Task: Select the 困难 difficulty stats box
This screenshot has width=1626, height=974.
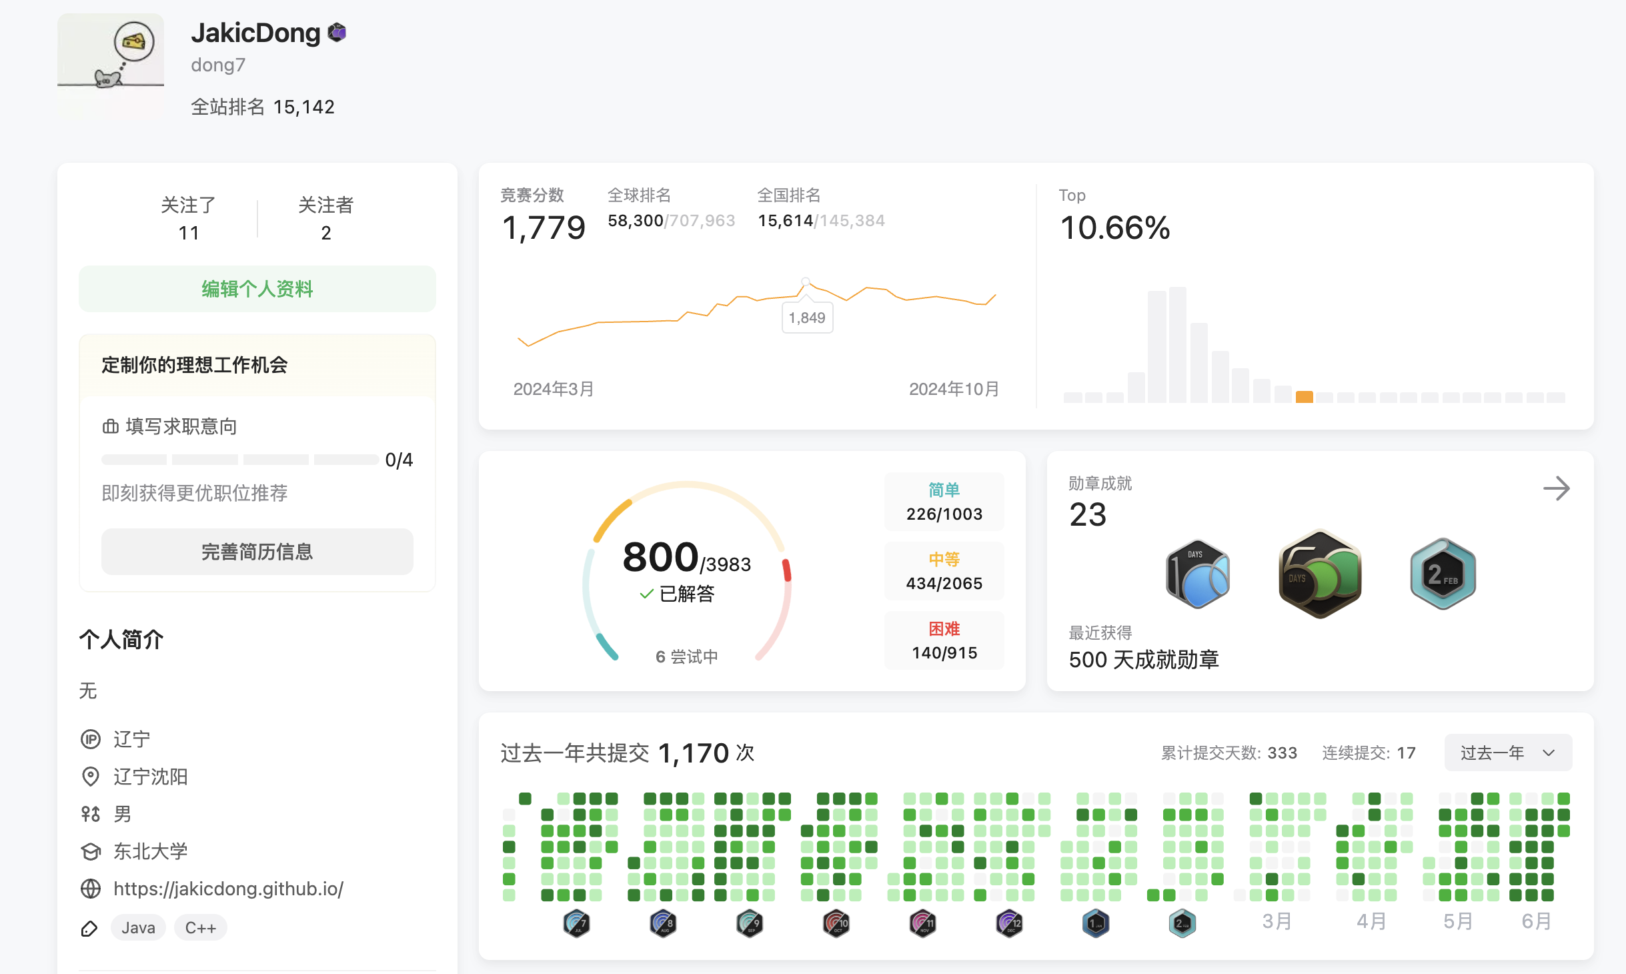Action: tap(944, 640)
